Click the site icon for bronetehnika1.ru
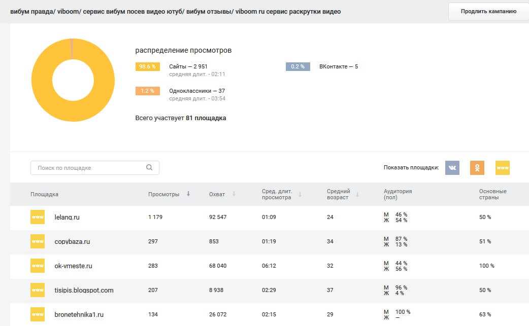 (x=38, y=314)
